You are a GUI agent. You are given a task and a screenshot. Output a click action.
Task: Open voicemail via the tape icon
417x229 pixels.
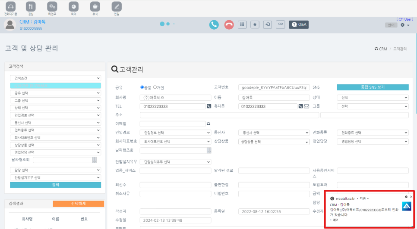[280, 25]
